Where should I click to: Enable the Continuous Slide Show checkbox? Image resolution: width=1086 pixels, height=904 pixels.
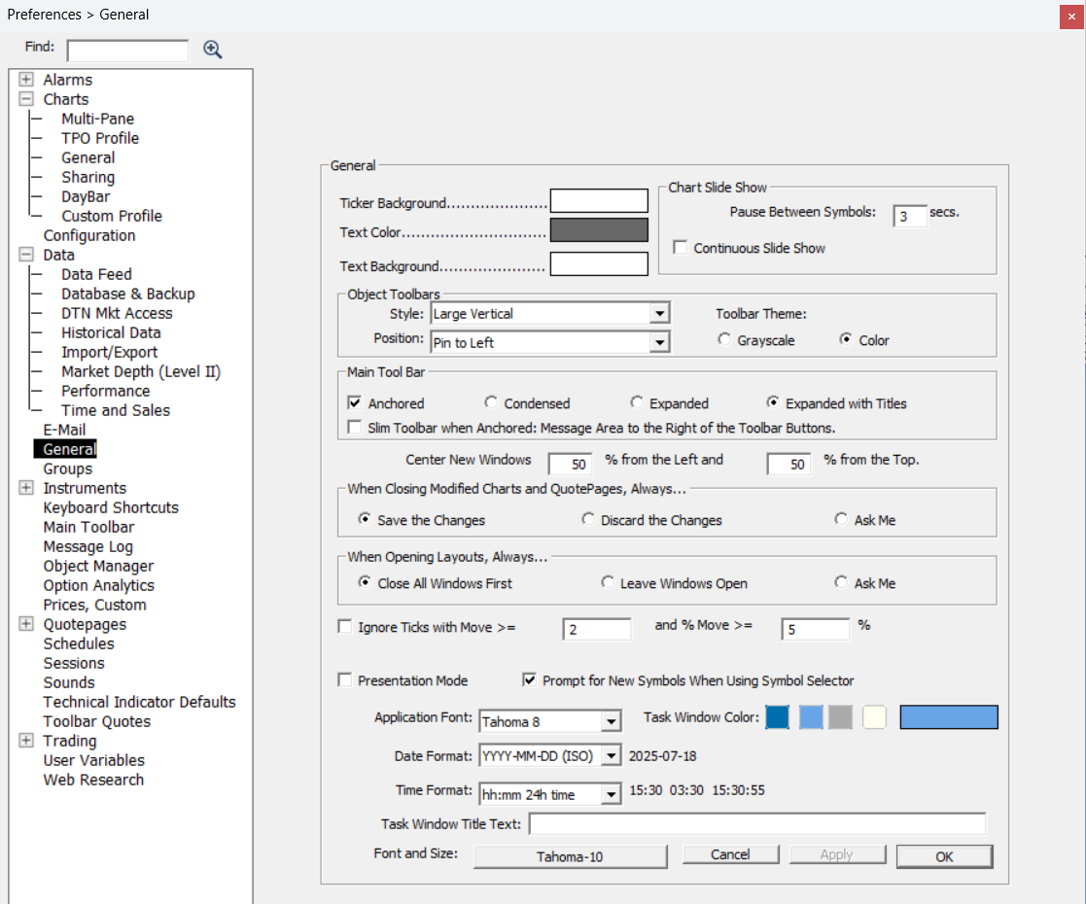point(681,247)
